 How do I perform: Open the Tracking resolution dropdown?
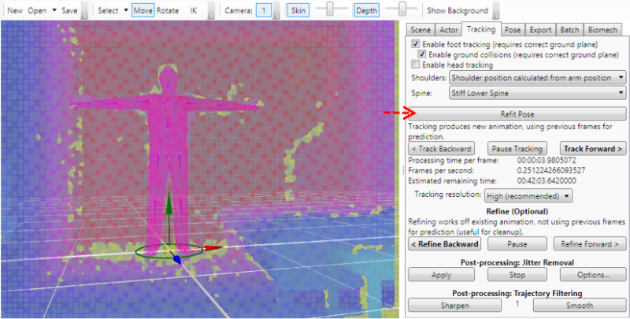tap(528, 196)
